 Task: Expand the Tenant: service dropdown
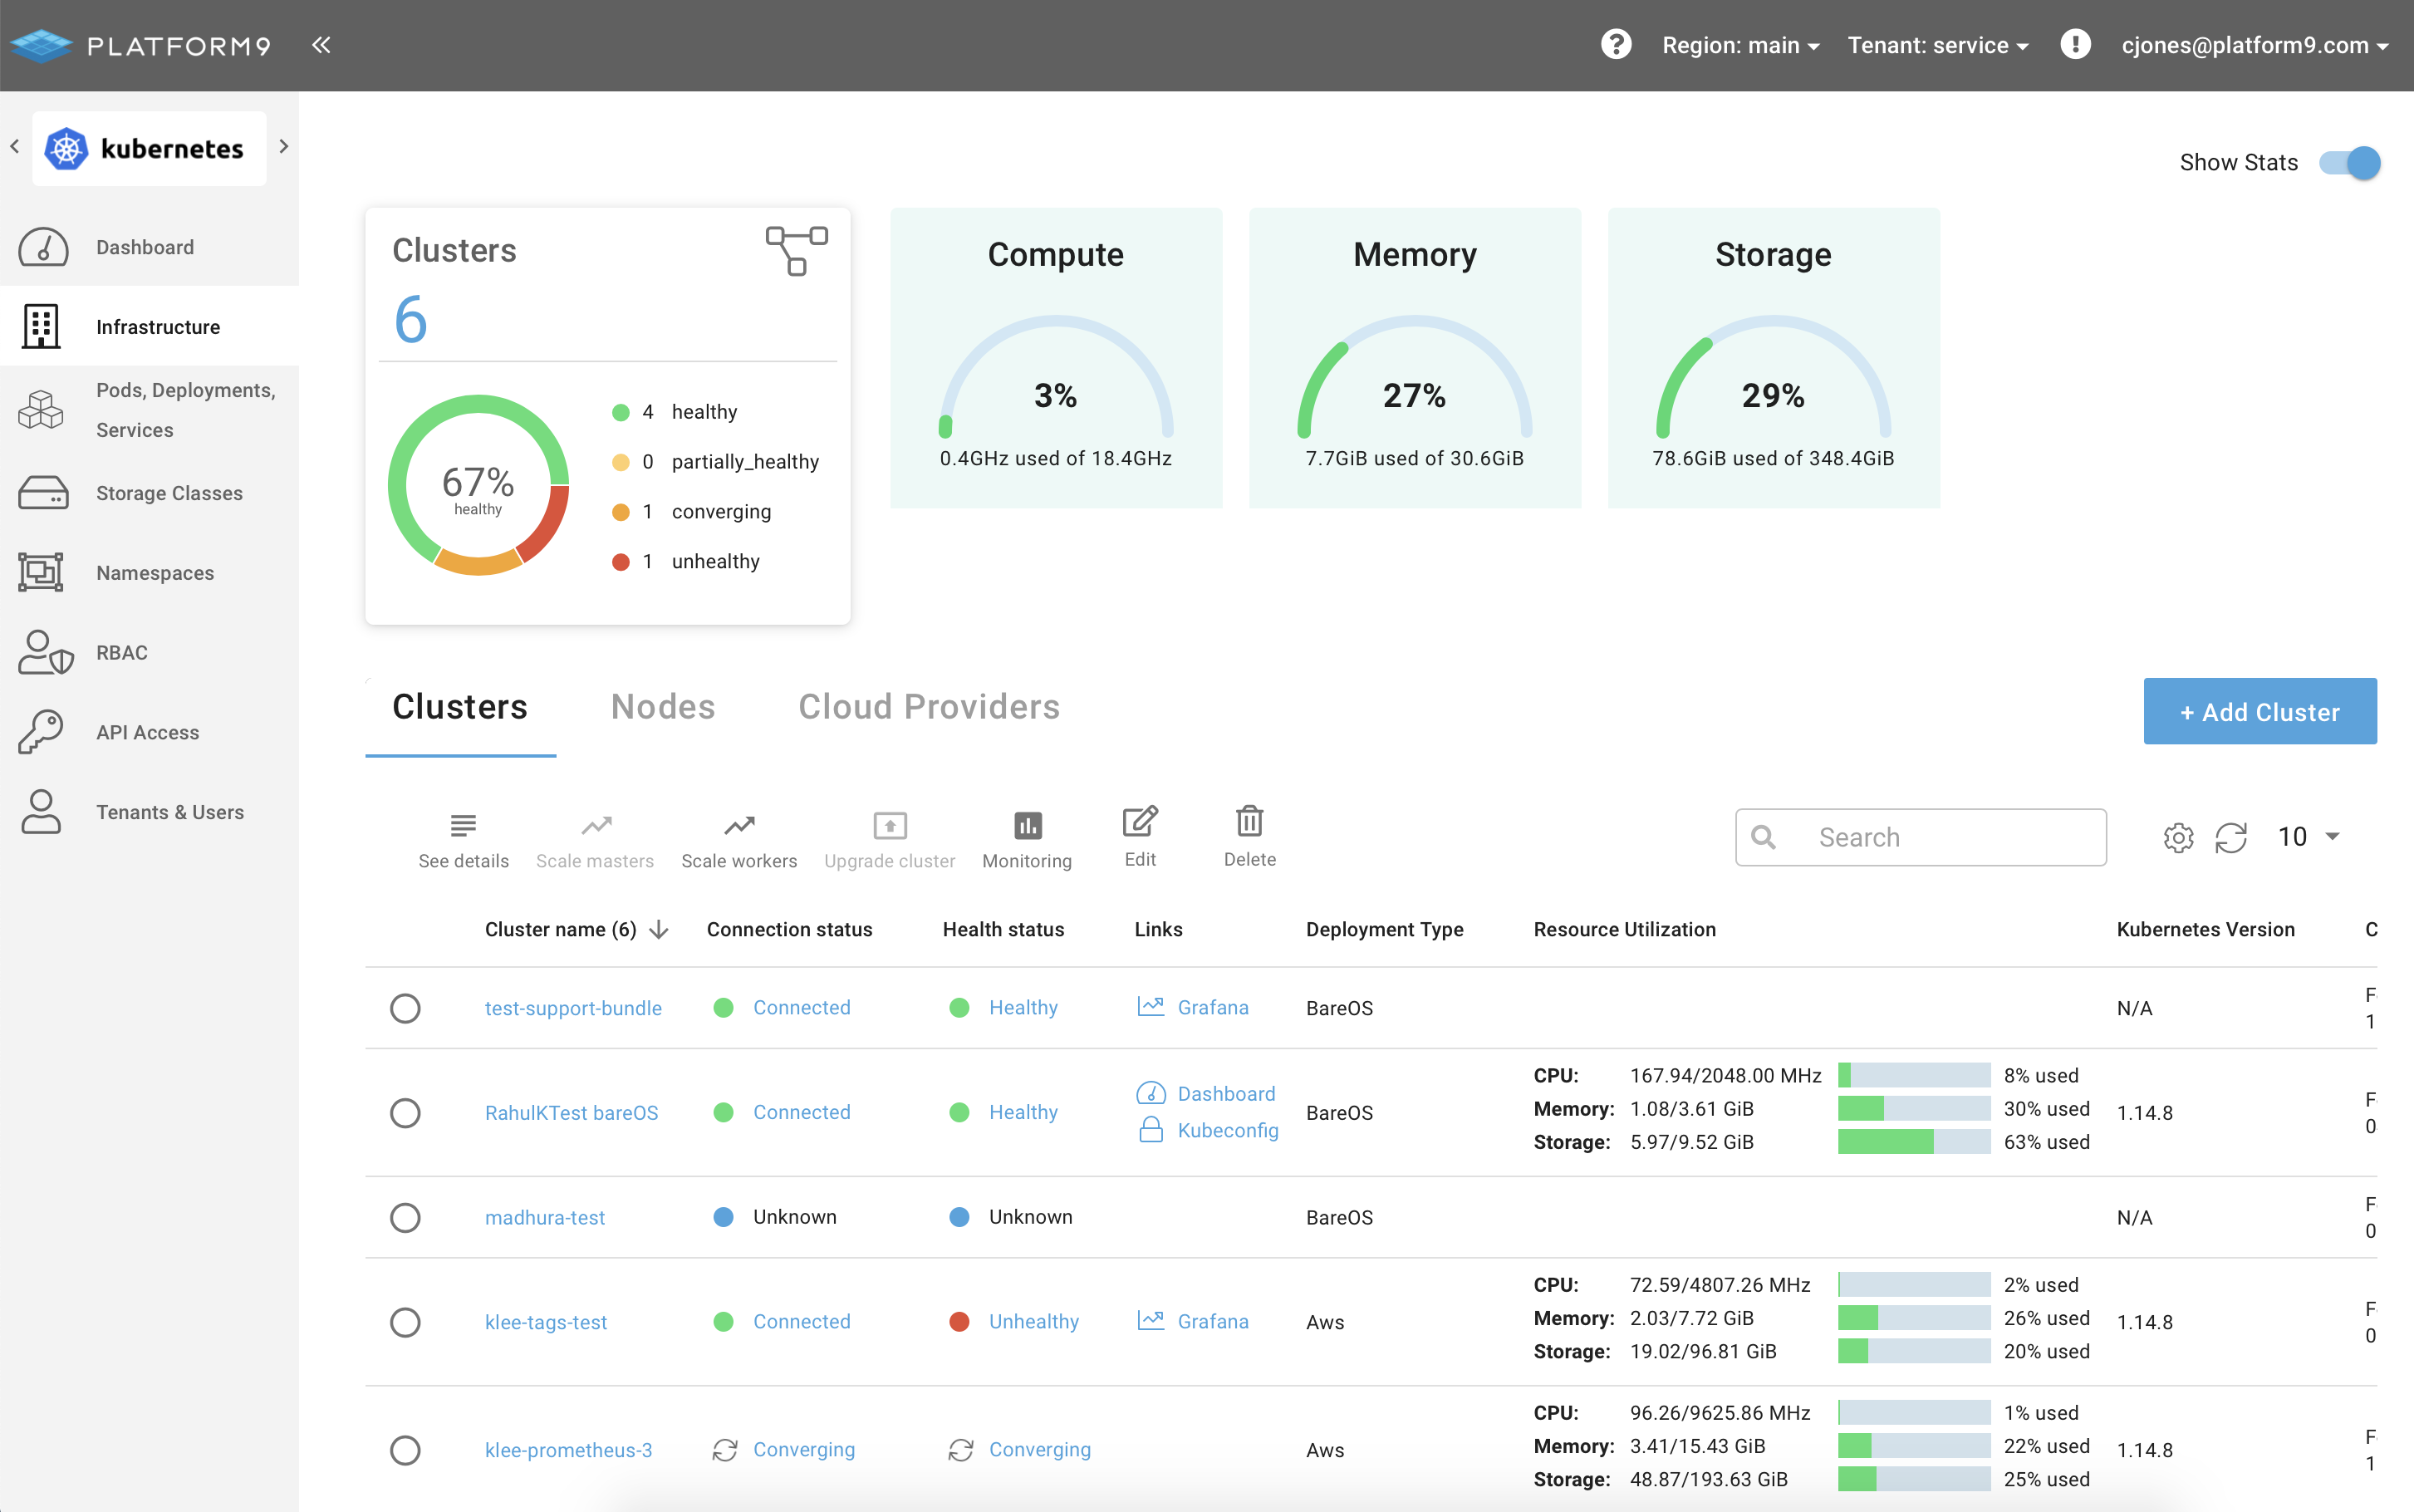[1936, 45]
